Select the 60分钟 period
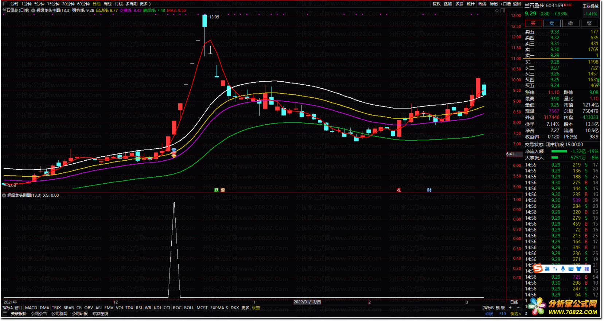604x321 pixels. (83, 4)
